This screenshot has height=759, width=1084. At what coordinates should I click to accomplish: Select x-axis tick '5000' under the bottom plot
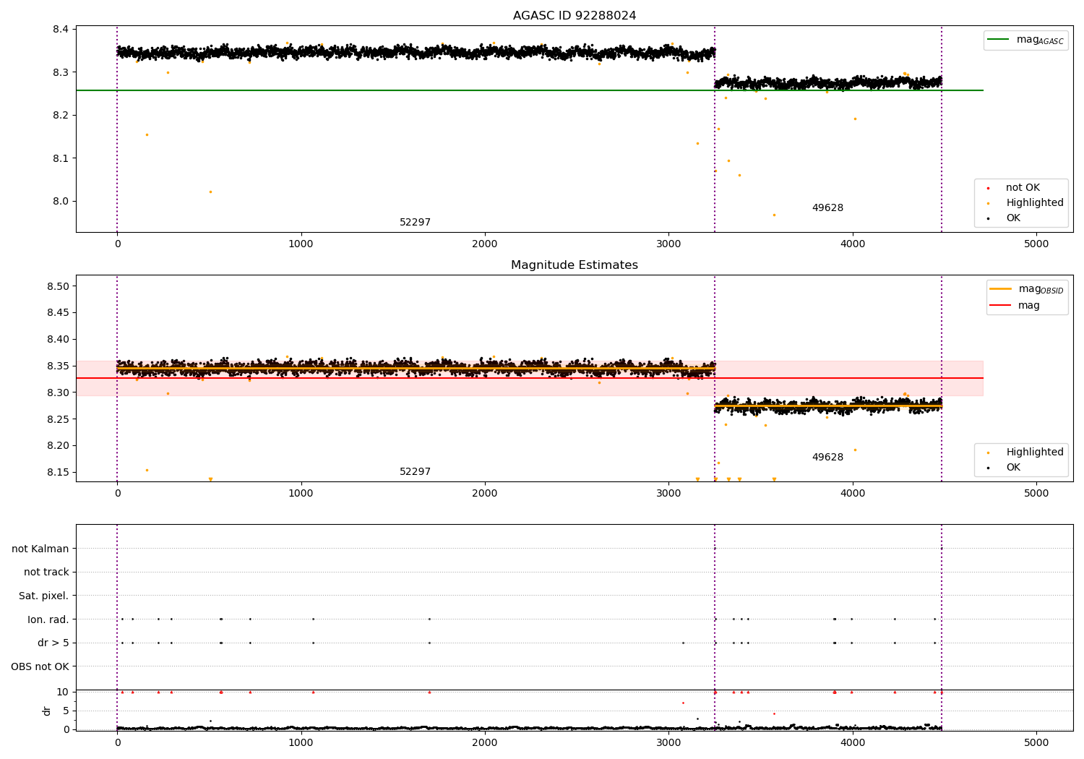click(x=1037, y=743)
